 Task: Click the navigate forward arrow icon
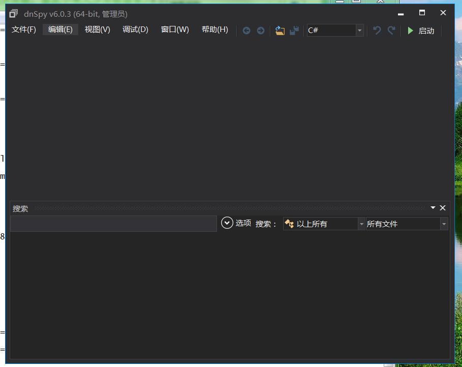coord(261,30)
